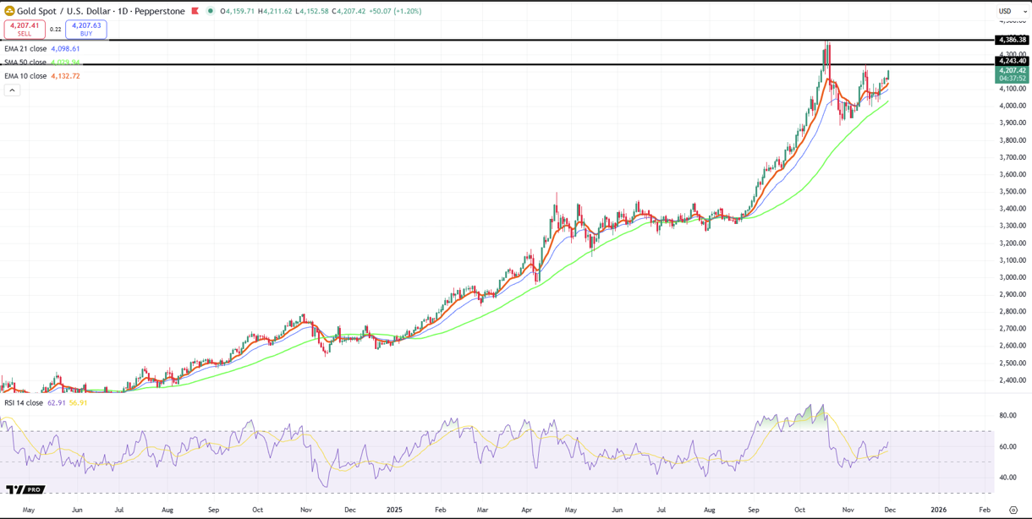1032x519 pixels.
Task: Click the 2025 marker on the time axis
Action: click(394, 511)
